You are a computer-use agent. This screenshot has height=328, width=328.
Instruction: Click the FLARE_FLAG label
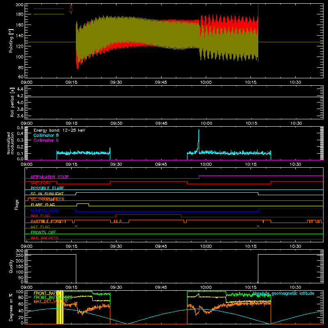[43, 205]
